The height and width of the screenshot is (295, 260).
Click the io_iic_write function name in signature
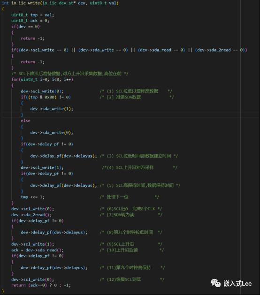click(26, 3)
